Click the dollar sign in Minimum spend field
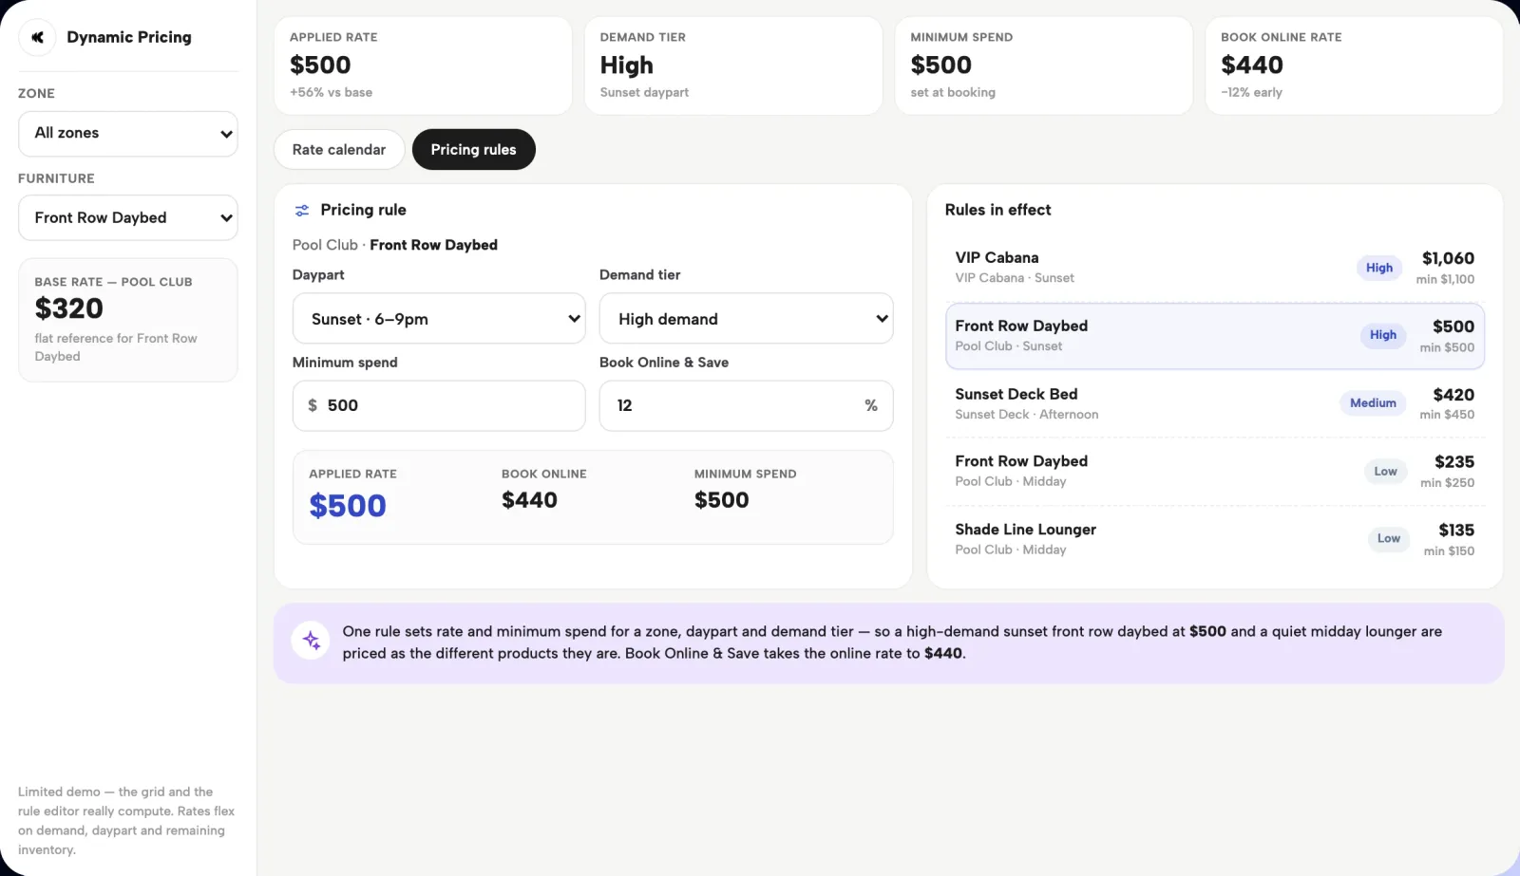The height and width of the screenshot is (876, 1520). pyautogui.click(x=313, y=405)
